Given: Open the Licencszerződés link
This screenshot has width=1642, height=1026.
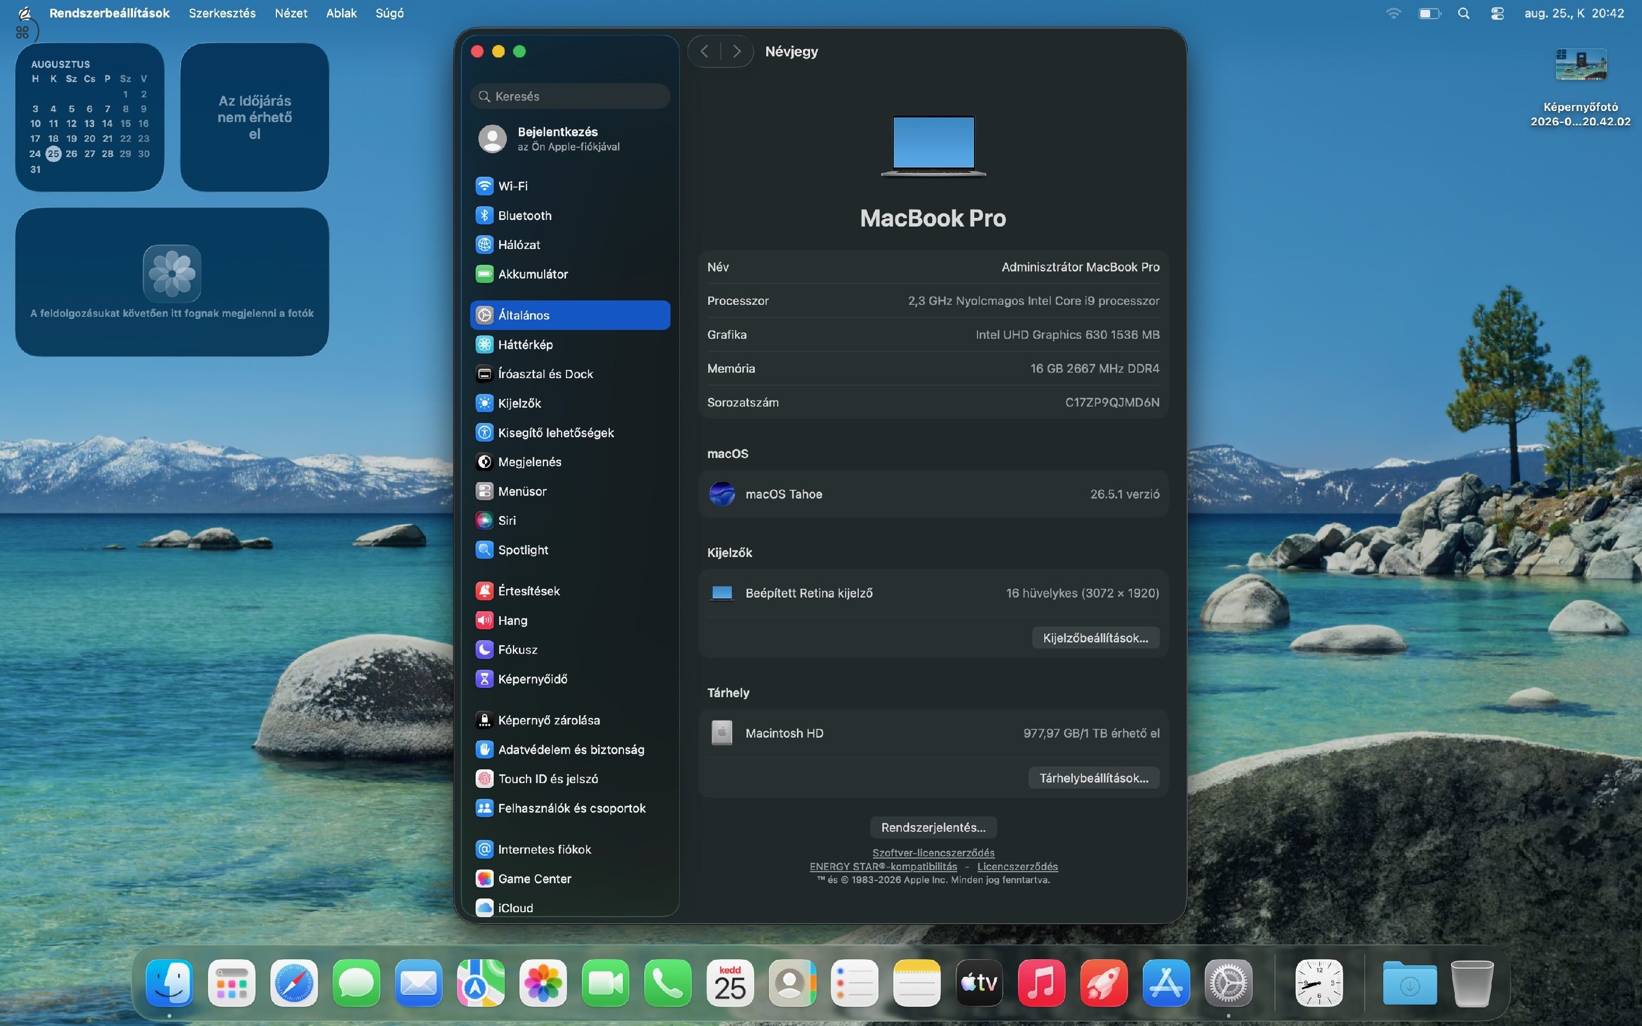Looking at the screenshot, I should [x=1017, y=867].
